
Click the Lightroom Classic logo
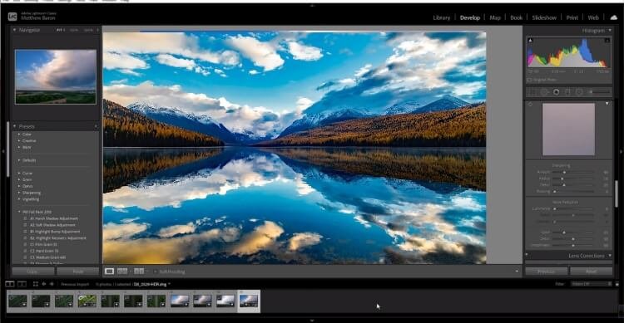[12, 17]
